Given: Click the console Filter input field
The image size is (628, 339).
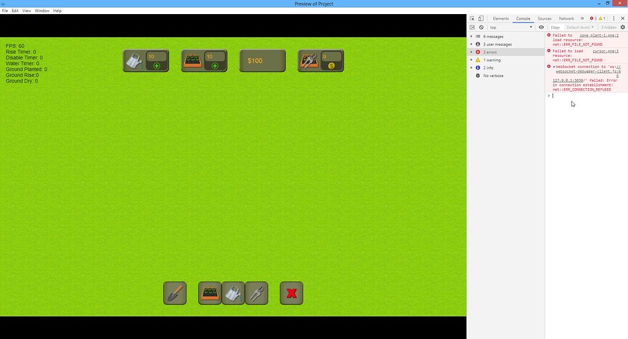Looking at the screenshot, I should (556, 28).
